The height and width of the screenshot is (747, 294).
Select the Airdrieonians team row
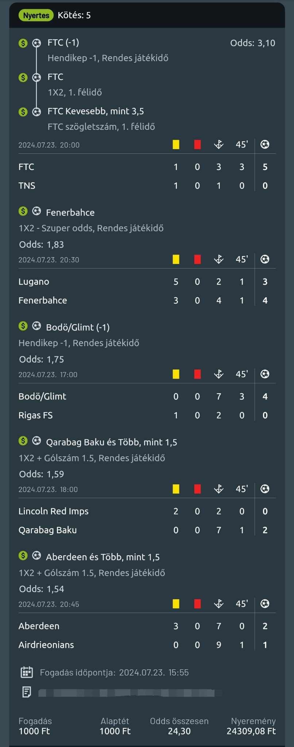click(46, 645)
